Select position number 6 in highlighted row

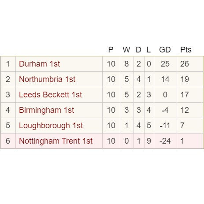tap(8, 141)
